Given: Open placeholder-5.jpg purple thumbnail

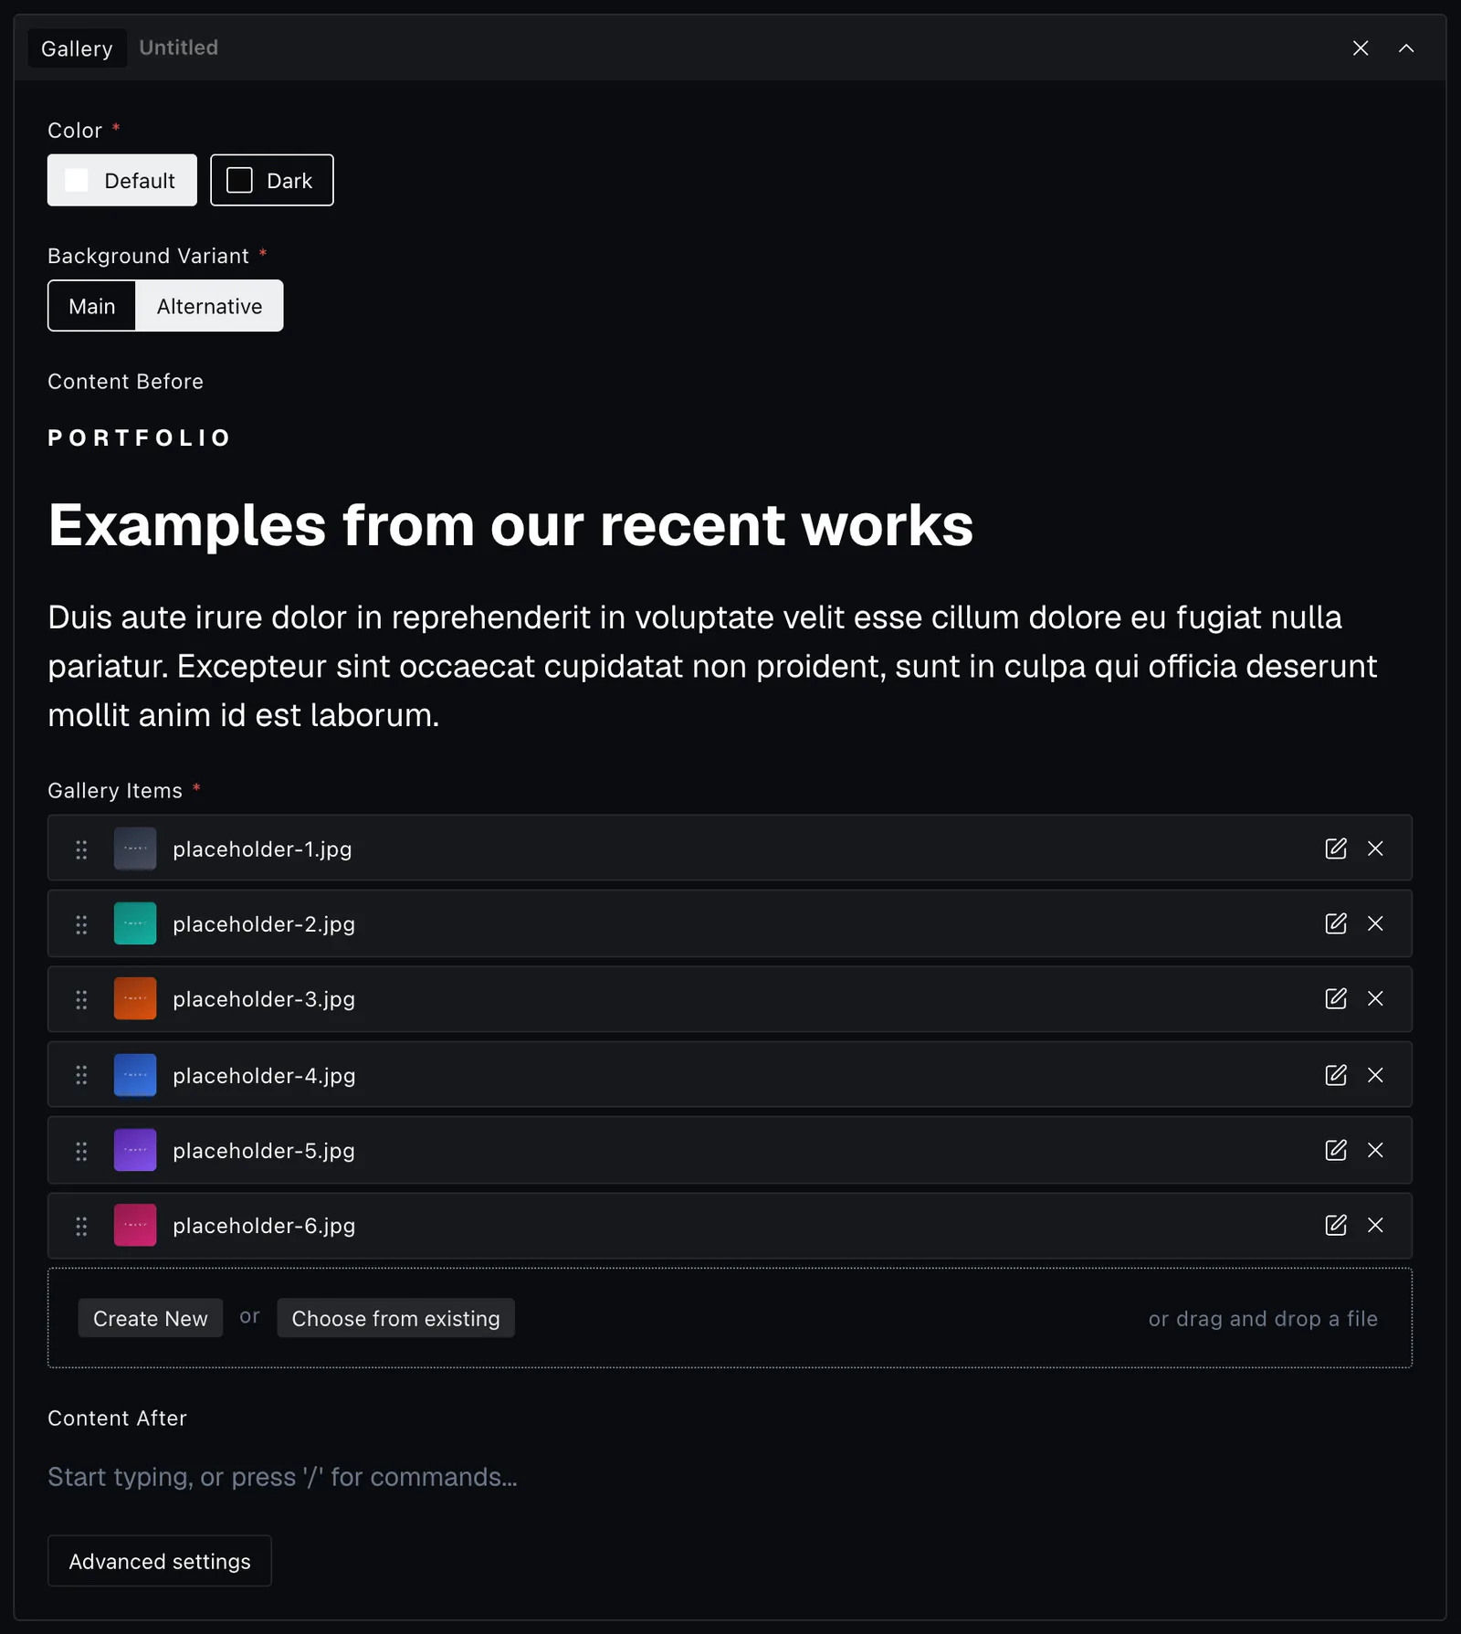Looking at the screenshot, I should pyautogui.click(x=135, y=1150).
